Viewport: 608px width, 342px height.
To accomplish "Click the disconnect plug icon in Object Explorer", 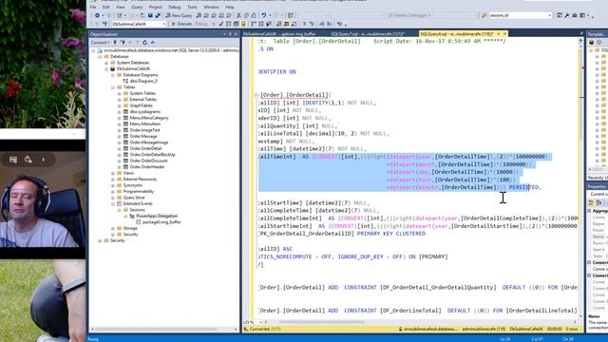I will click(x=123, y=42).
